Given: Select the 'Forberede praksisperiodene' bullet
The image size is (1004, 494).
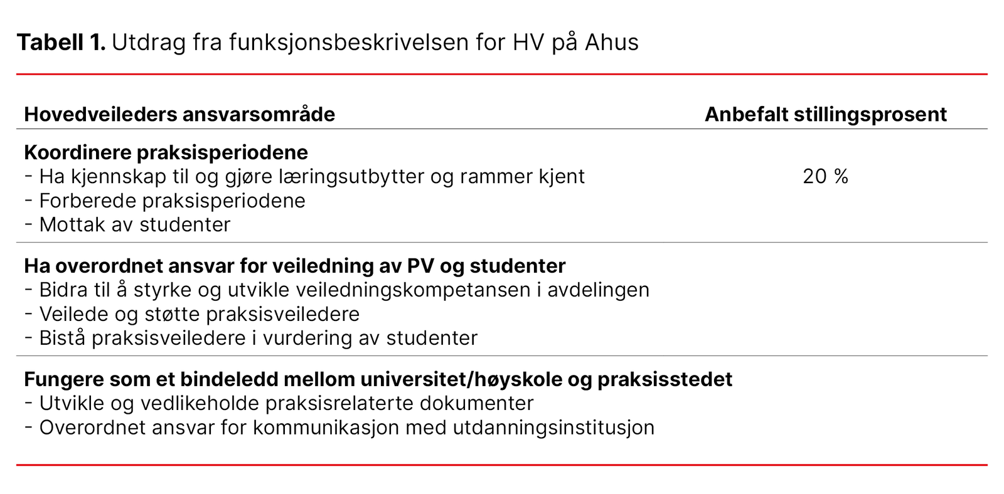Looking at the screenshot, I should point(172,201).
